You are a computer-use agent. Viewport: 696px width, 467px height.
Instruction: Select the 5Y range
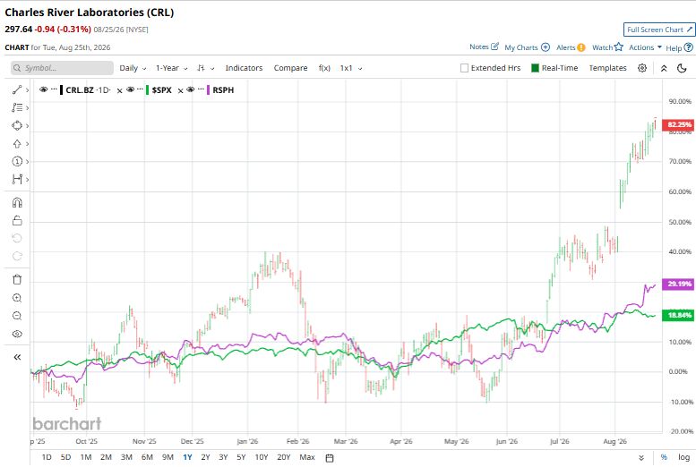coord(241,457)
